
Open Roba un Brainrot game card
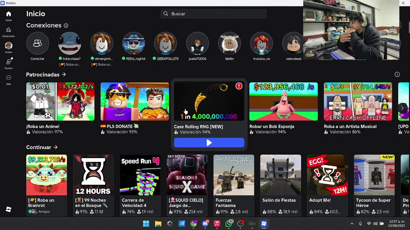46,185
